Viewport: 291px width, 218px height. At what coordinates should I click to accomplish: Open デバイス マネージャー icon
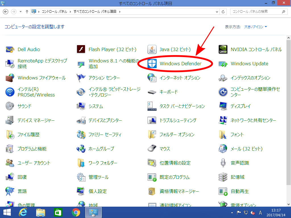pyautogui.click(x=10, y=120)
